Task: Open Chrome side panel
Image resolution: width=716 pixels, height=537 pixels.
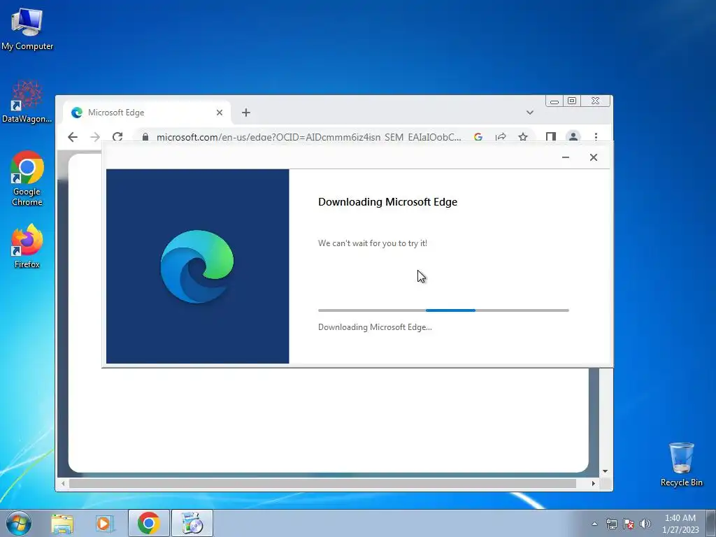Action: tap(551, 137)
